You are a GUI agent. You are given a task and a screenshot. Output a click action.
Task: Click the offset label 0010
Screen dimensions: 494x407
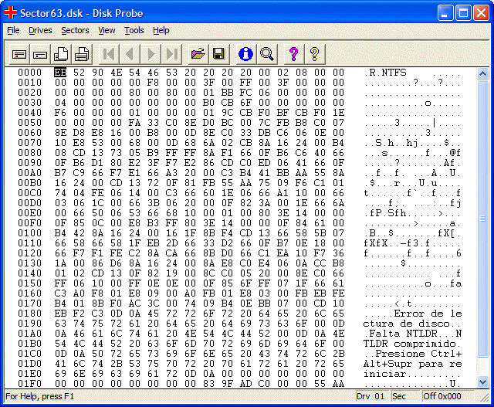coord(29,83)
